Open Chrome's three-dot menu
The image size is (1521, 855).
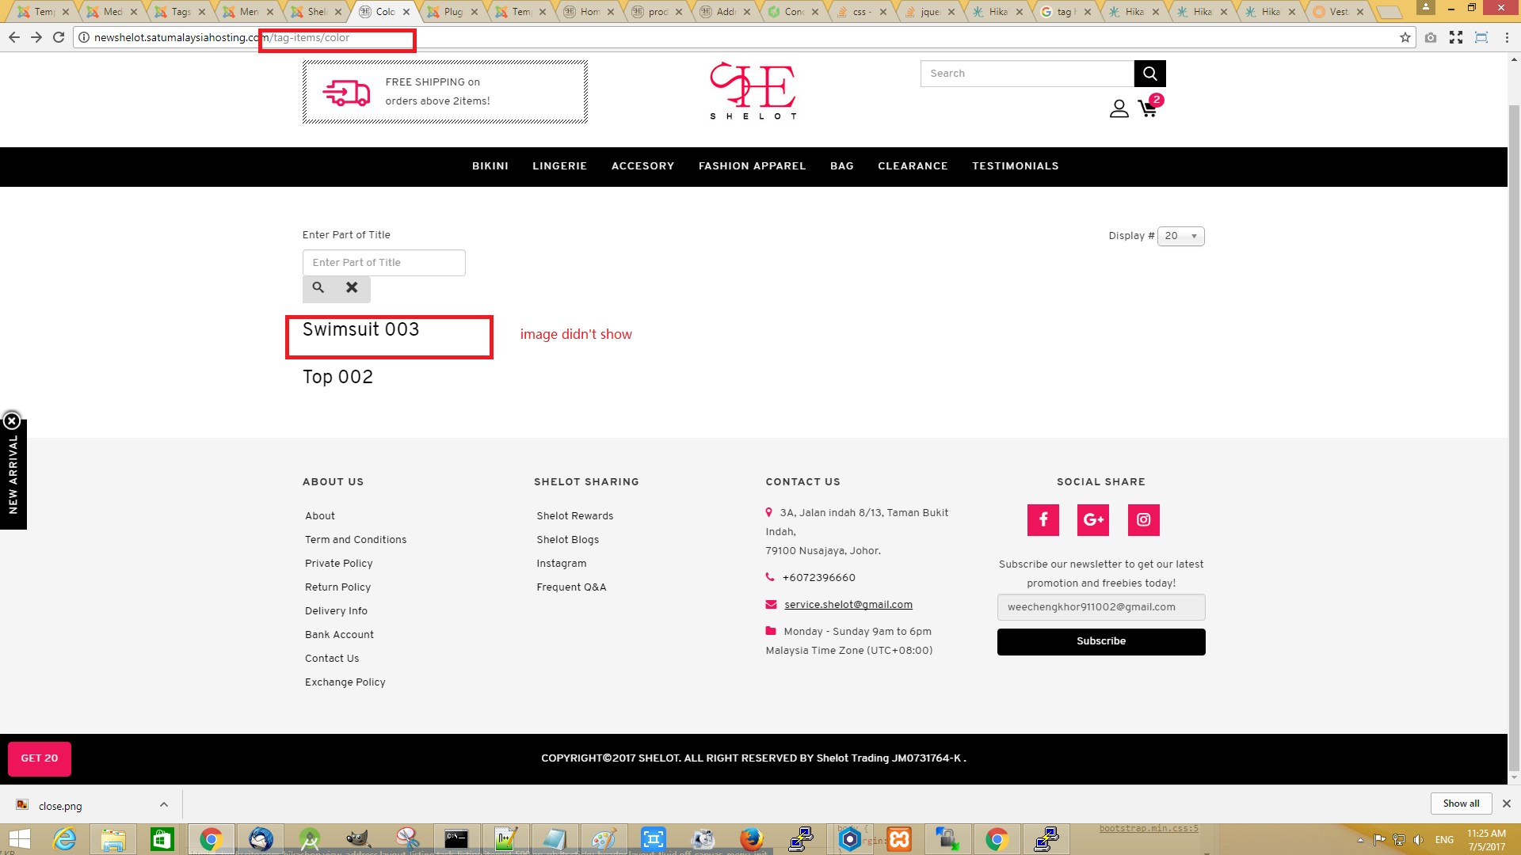click(1507, 37)
